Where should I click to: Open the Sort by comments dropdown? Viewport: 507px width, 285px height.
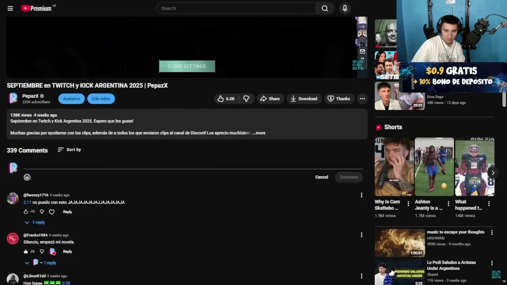click(x=69, y=150)
